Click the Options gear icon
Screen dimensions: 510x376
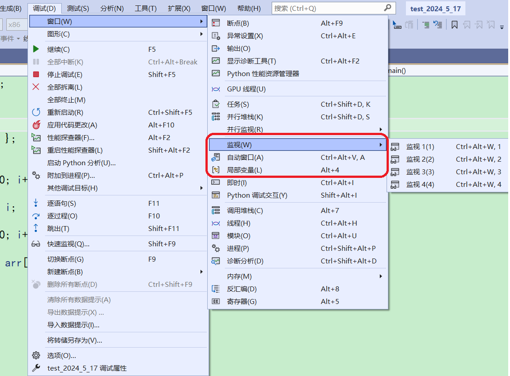point(36,355)
